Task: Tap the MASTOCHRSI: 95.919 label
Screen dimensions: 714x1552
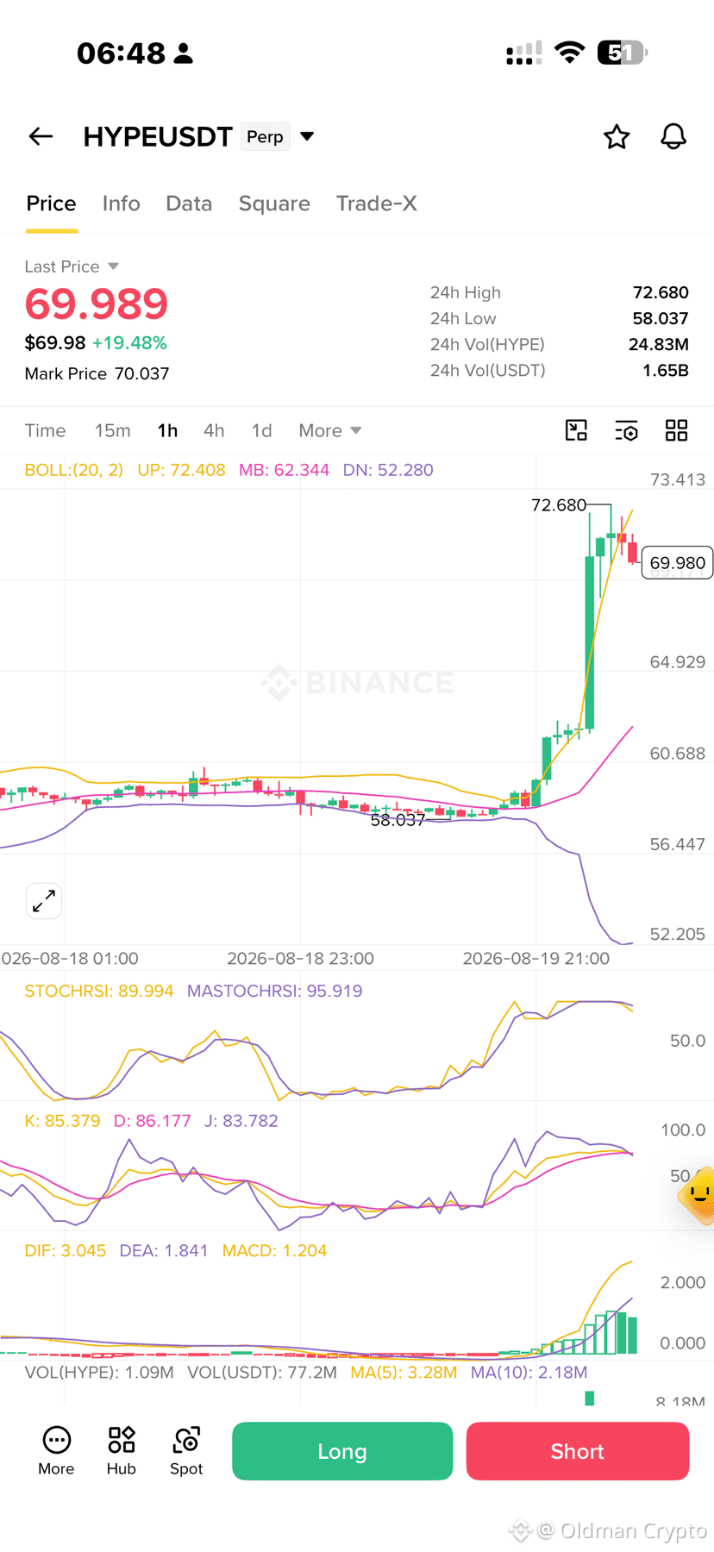Action: tap(274, 991)
